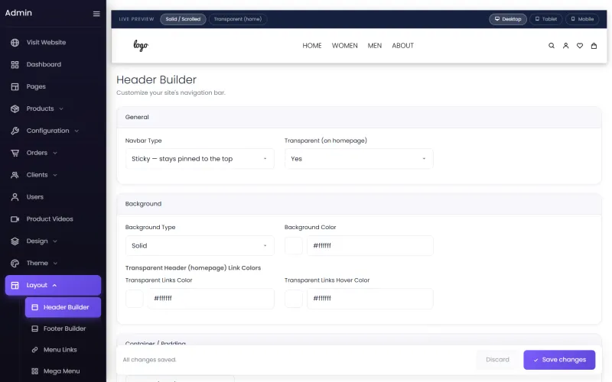This screenshot has width=612, height=382.
Task: Open the Transparent Links Color swatch
Action: point(135,299)
